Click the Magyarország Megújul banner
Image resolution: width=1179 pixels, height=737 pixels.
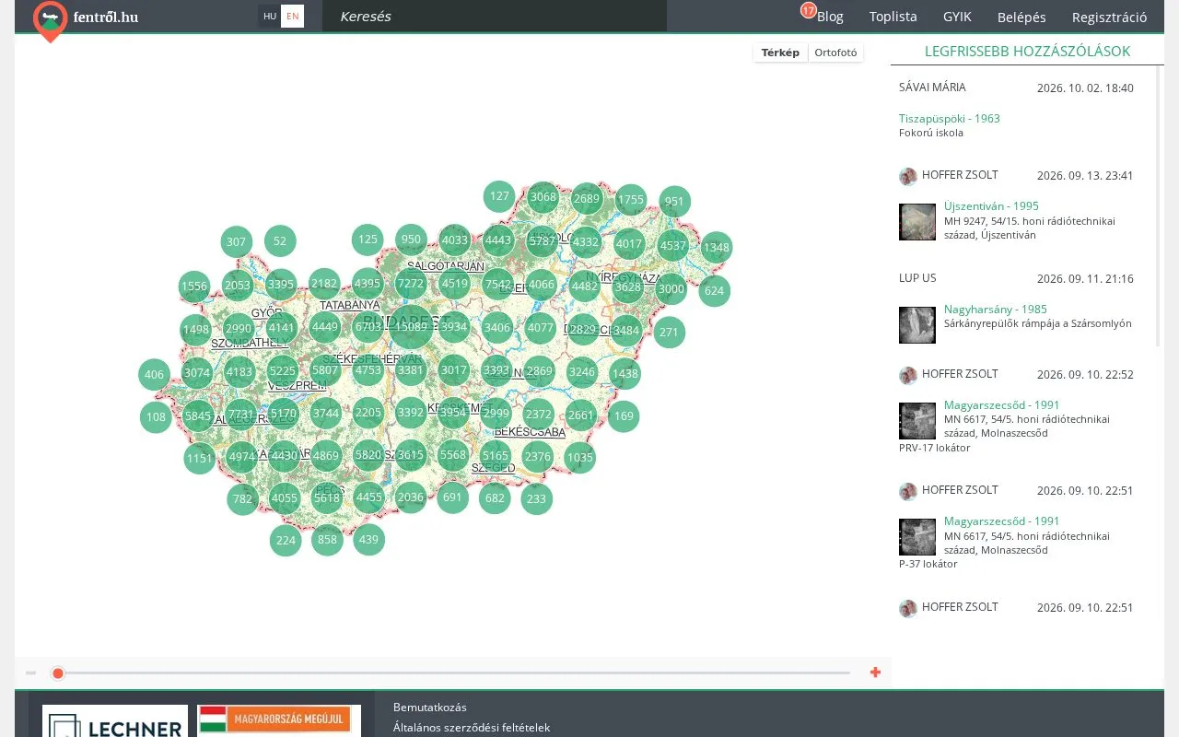point(279,720)
